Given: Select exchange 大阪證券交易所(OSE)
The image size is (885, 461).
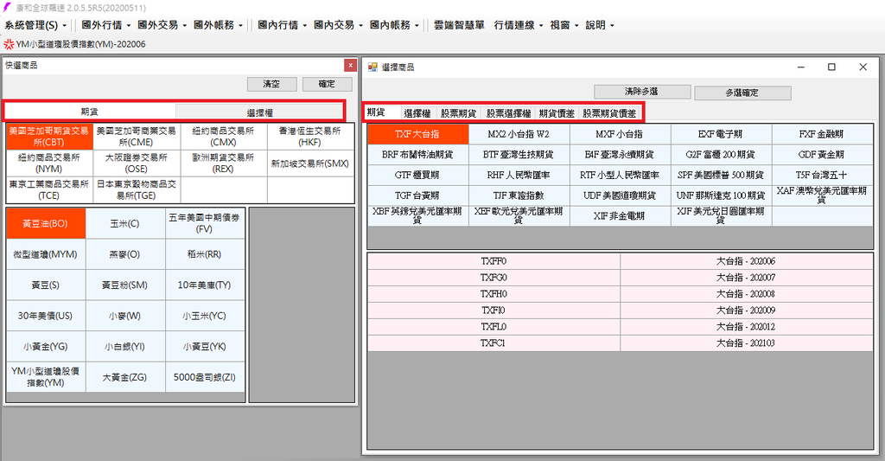Looking at the screenshot, I should pyautogui.click(x=137, y=163).
